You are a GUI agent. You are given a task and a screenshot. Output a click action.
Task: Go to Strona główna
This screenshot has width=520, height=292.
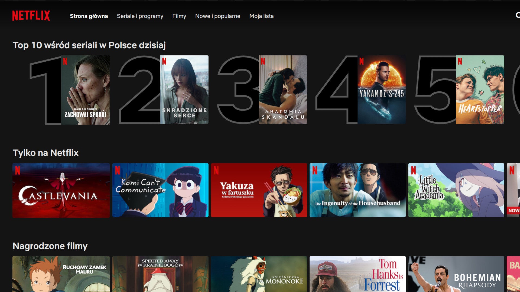click(x=89, y=16)
